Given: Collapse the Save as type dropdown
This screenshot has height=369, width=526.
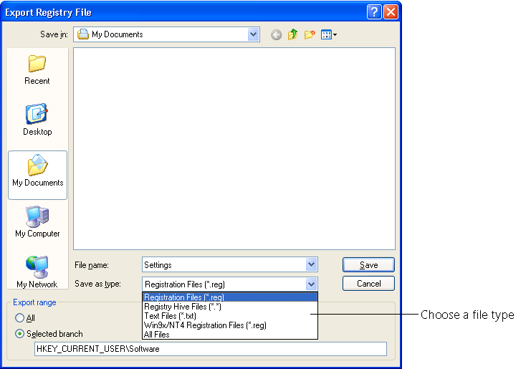Looking at the screenshot, I should 311,284.
